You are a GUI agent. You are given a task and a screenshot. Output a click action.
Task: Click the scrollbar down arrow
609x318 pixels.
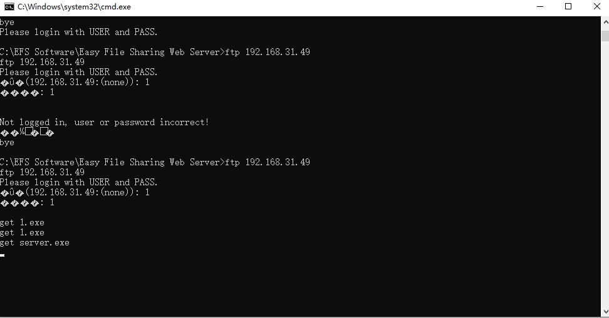[x=605, y=311]
